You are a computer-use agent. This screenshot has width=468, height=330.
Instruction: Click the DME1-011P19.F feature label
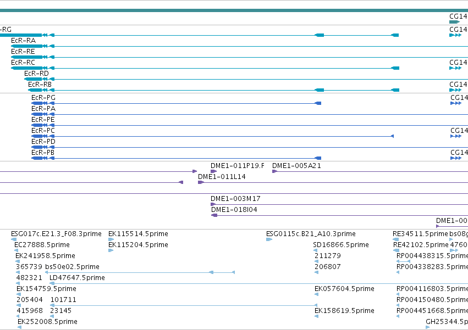(x=238, y=166)
